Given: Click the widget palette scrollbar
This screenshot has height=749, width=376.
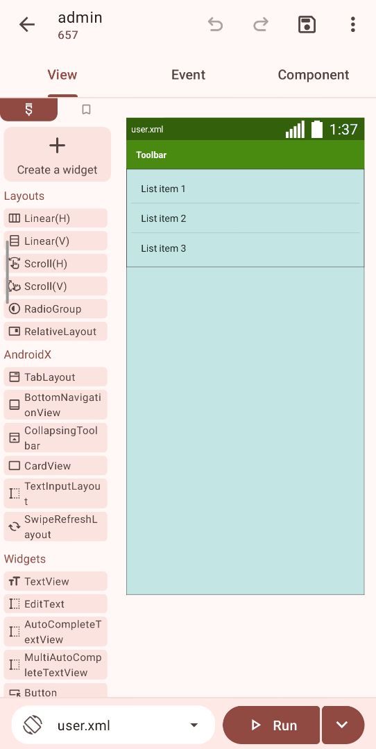Looking at the screenshot, I should pyautogui.click(x=7, y=273).
